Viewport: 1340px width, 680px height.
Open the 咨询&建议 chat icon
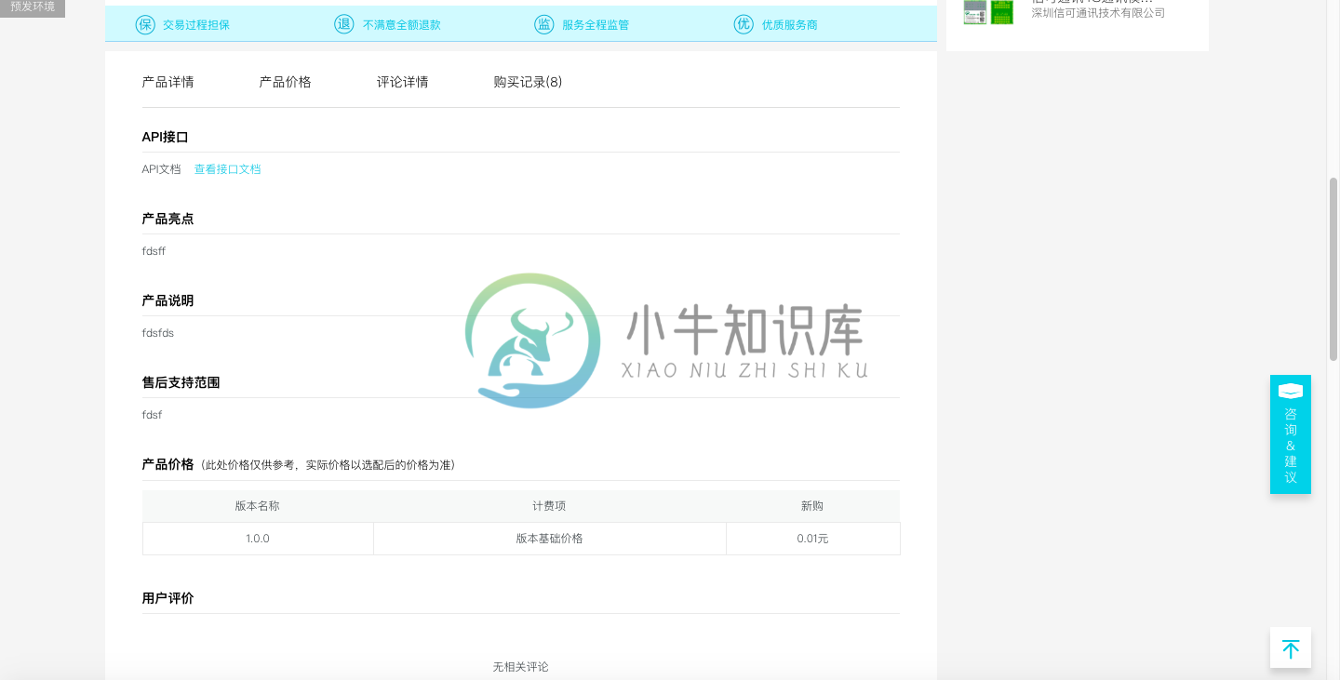click(1291, 391)
